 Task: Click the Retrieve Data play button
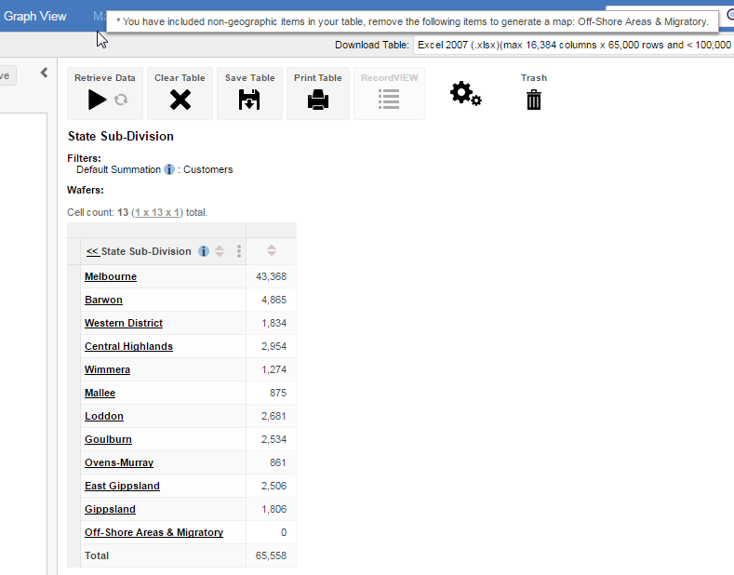(x=97, y=100)
